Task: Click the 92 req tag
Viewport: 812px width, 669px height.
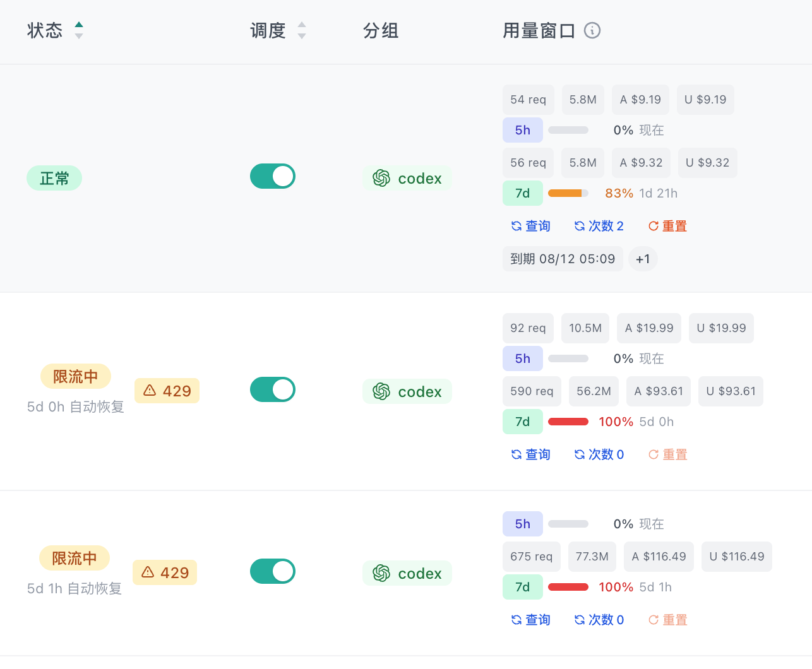Action: pyautogui.click(x=528, y=328)
